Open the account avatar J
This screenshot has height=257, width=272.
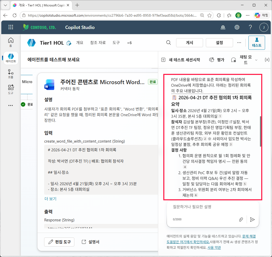click(264, 27)
